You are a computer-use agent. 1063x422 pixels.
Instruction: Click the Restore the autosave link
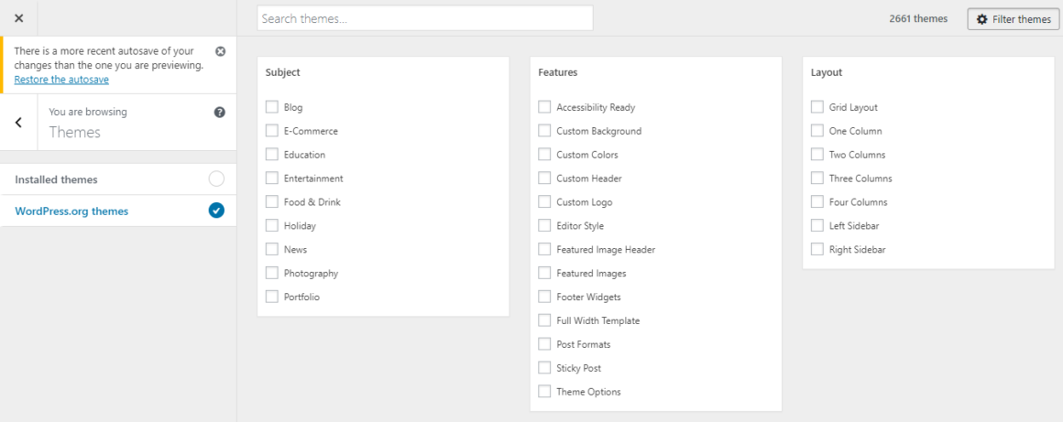click(x=61, y=80)
